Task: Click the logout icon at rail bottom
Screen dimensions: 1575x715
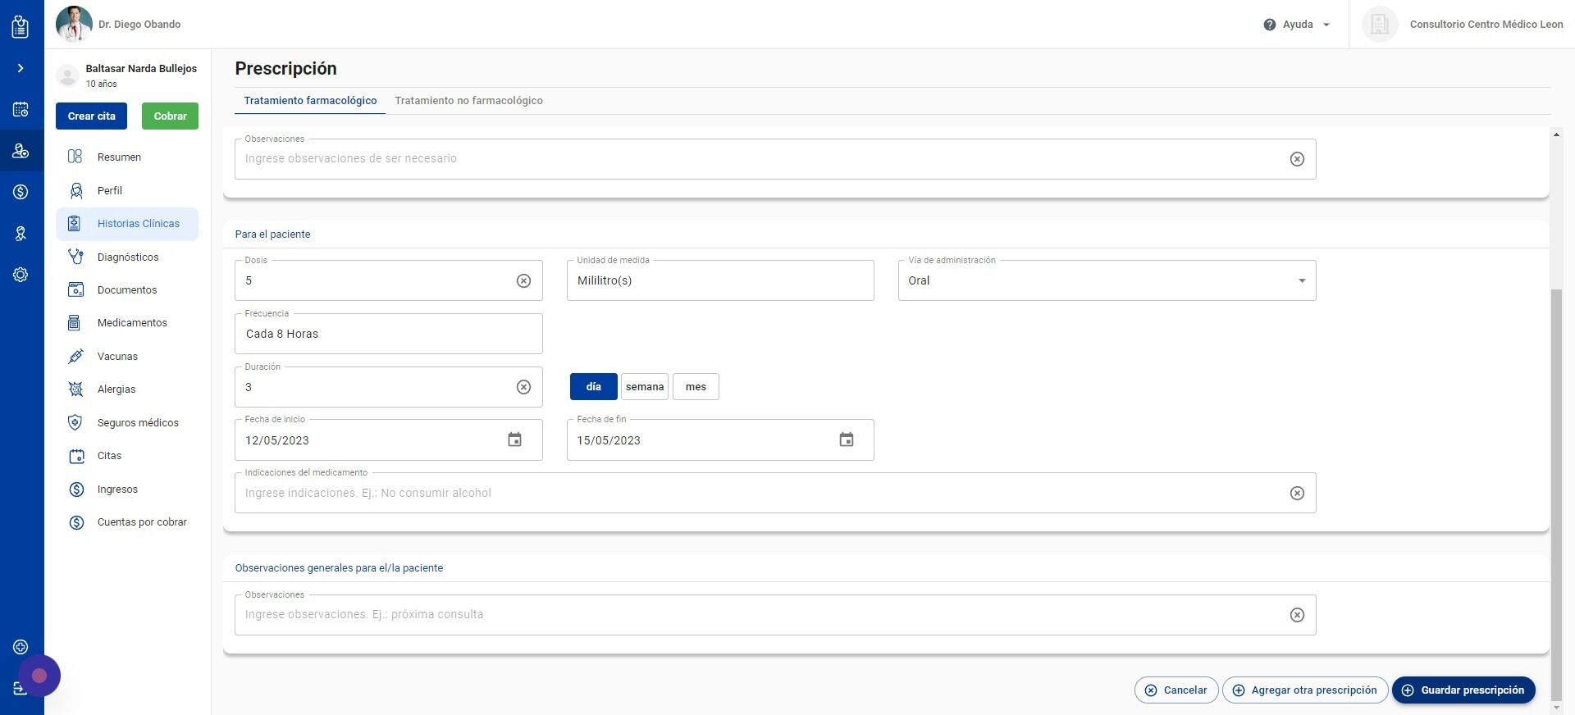Action: point(21,689)
